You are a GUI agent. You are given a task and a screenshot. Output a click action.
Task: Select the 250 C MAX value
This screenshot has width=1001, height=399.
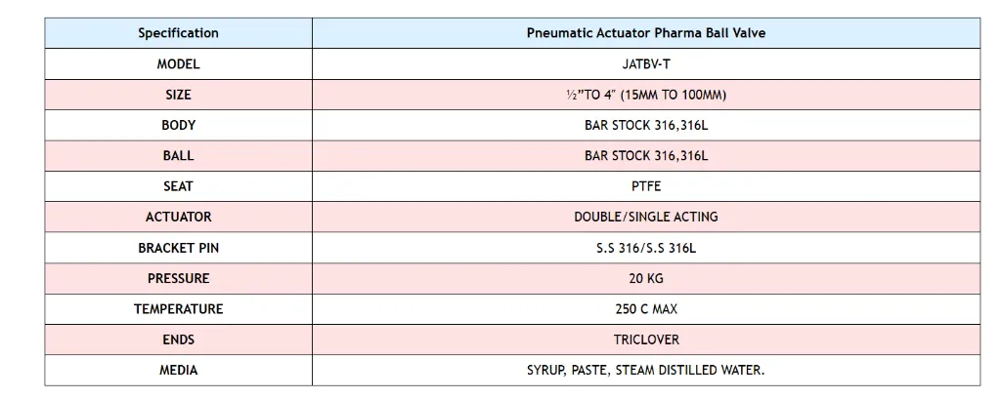pyautogui.click(x=645, y=309)
